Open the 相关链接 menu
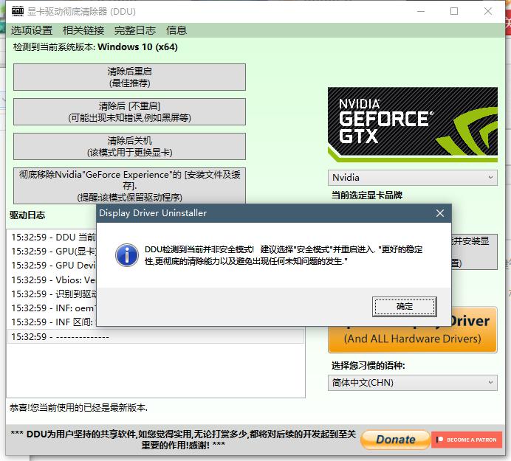Image resolution: width=511 pixels, height=461 pixels. pos(83,30)
